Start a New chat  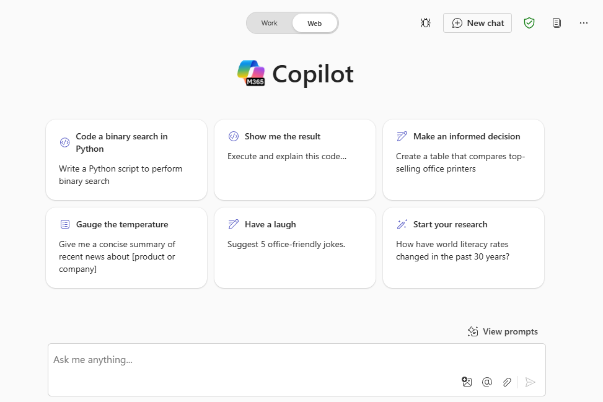[x=477, y=23]
